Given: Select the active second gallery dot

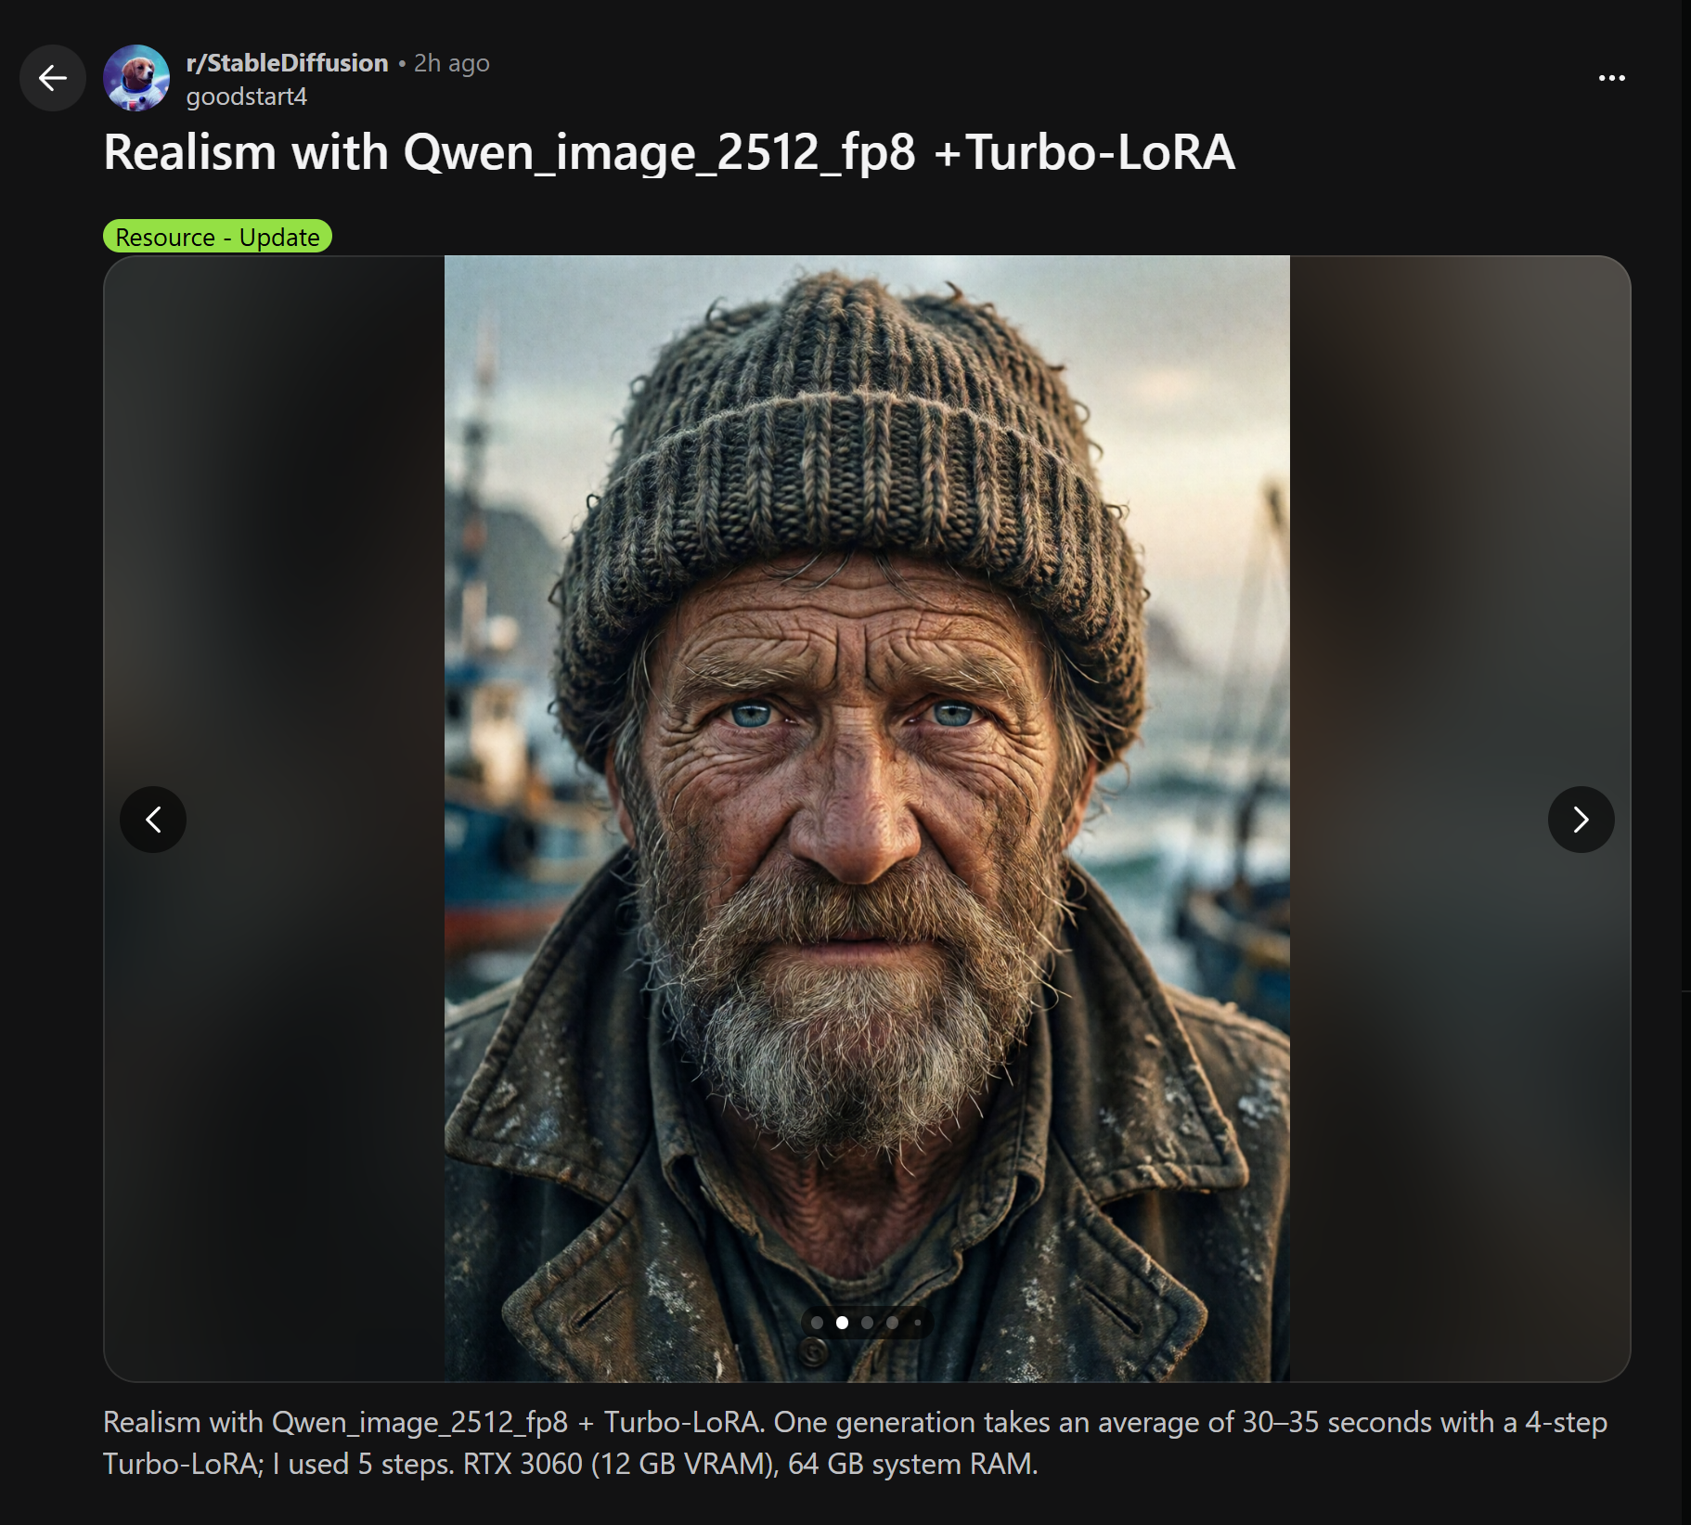Looking at the screenshot, I should tap(842, 1323).
